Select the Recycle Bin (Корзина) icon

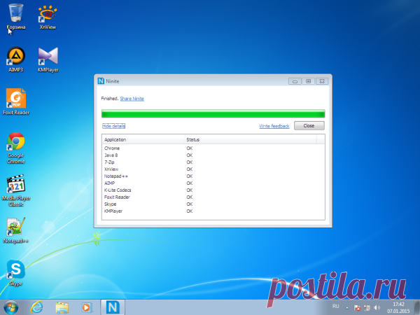click(16, 17)
